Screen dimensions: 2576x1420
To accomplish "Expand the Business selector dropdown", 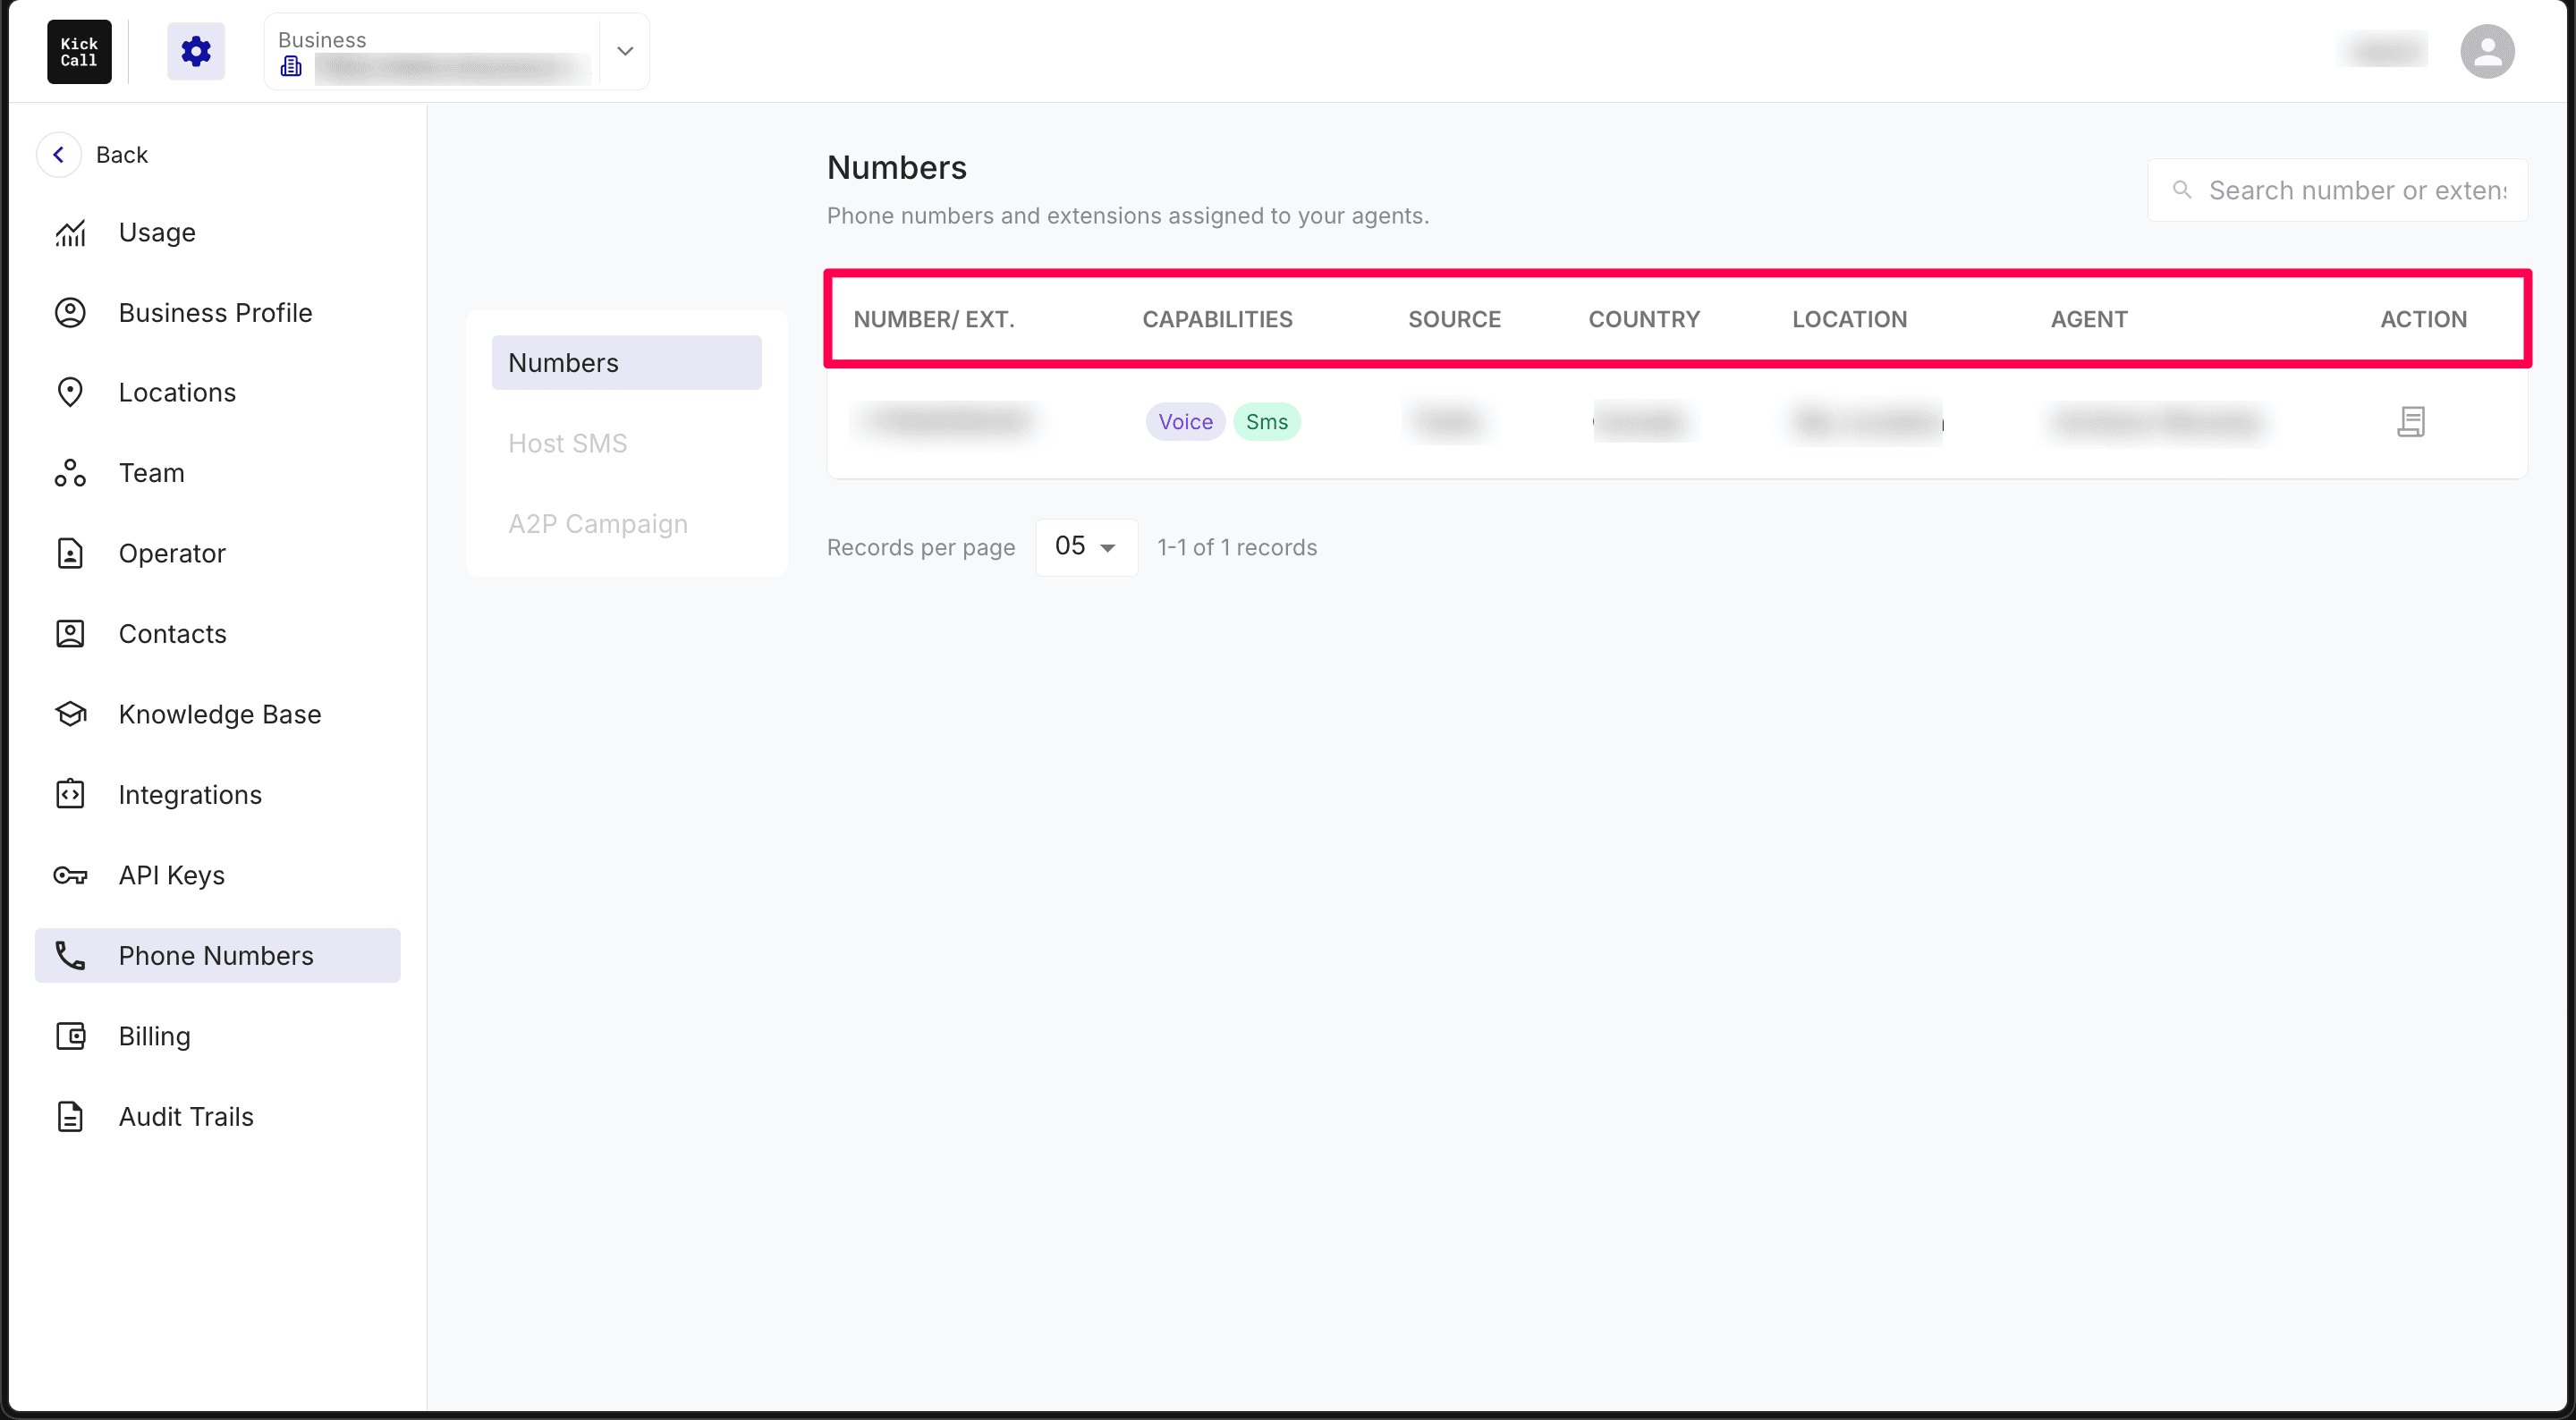I will coord(625,51).
